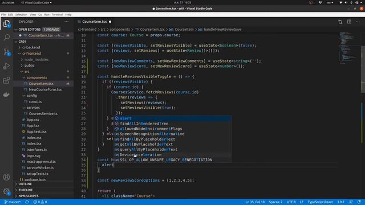
Task: Click Explorer views and more actions ellipsis
Action: (67, 22)
